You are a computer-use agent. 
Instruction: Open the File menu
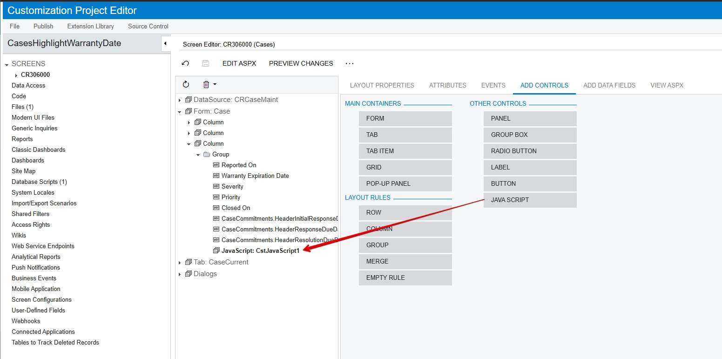click(x=14, y=26)
